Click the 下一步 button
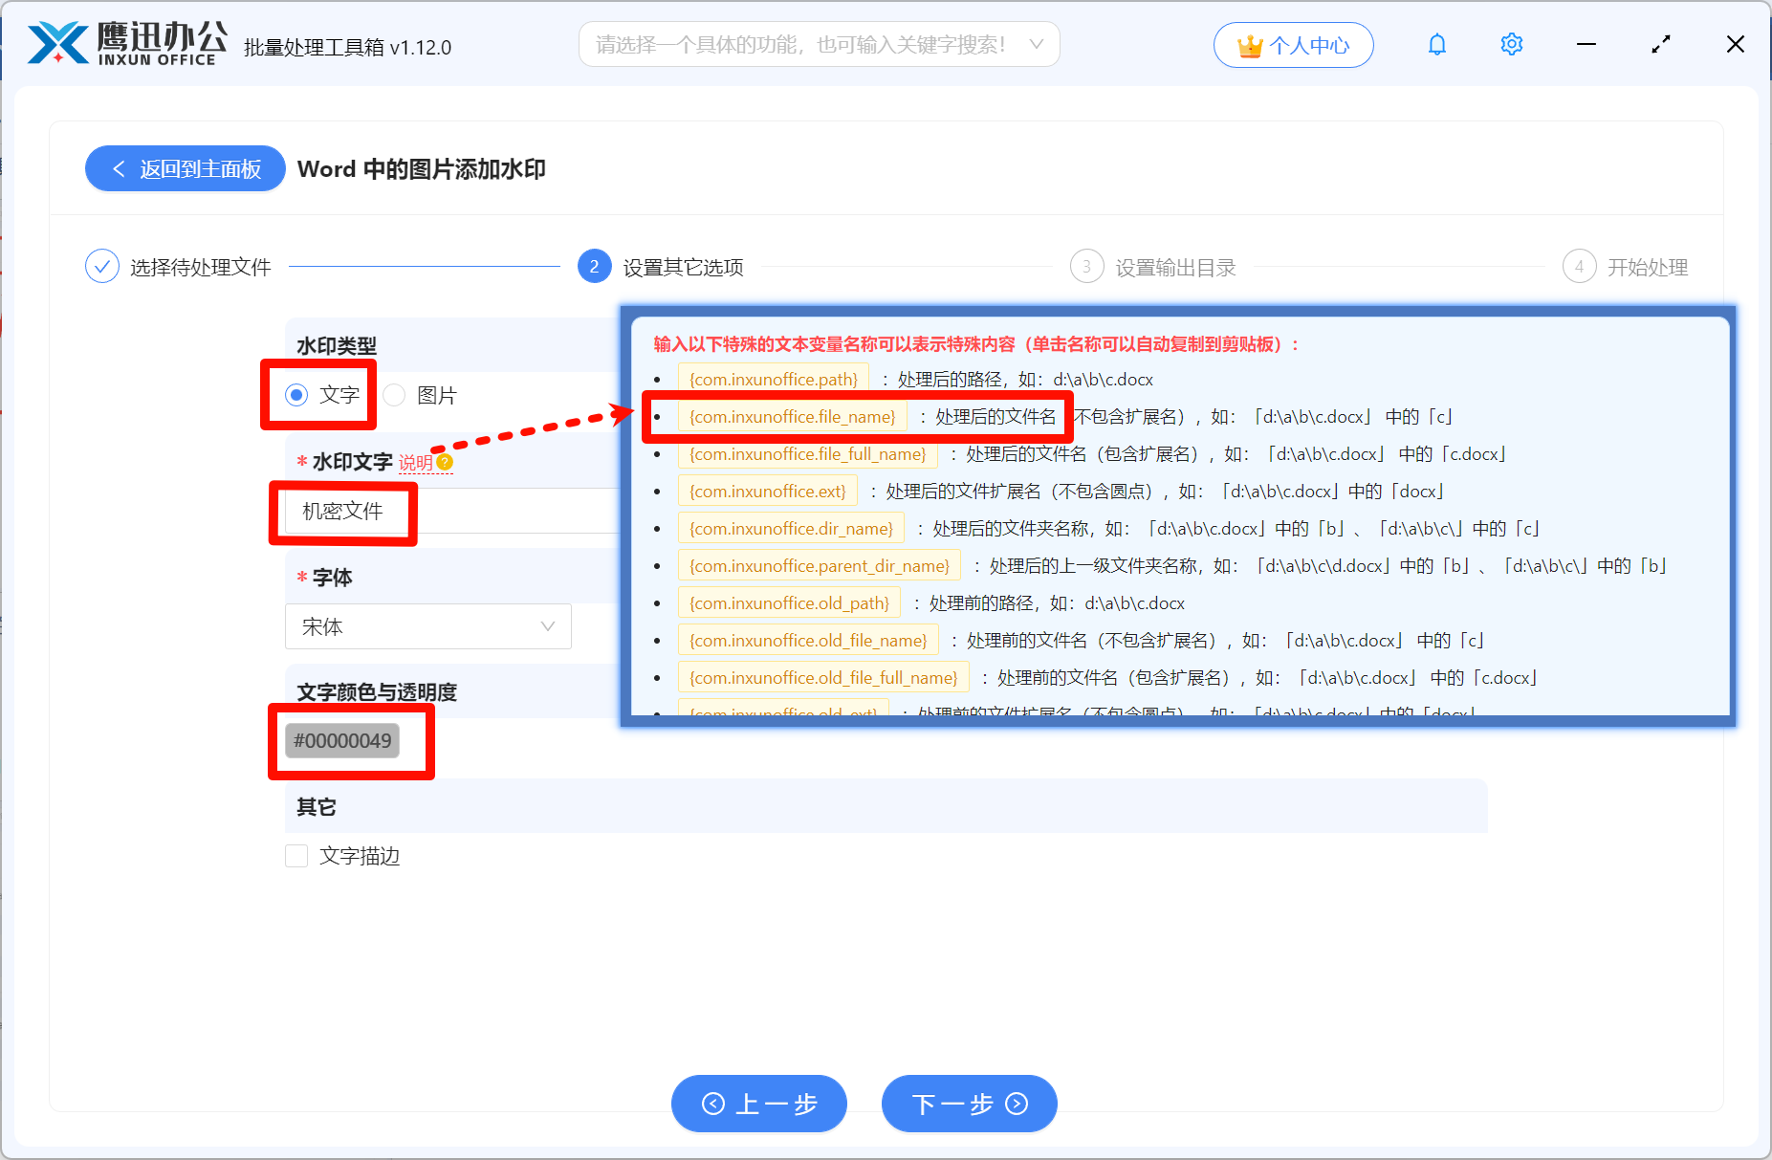 tap(968, 1104)
